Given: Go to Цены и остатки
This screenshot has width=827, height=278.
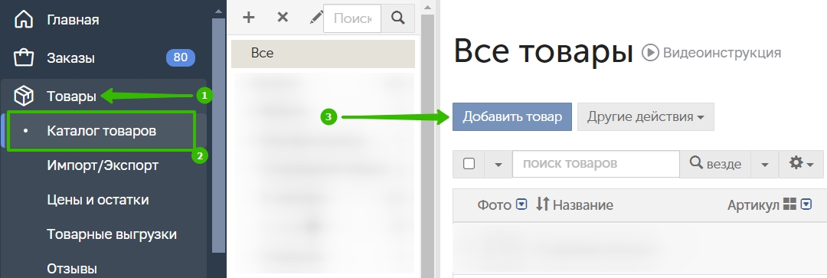Looking at the screenshot, I should 97,200.
